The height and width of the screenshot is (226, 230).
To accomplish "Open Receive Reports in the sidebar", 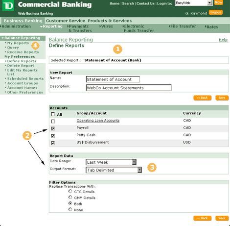I will 23,52.
